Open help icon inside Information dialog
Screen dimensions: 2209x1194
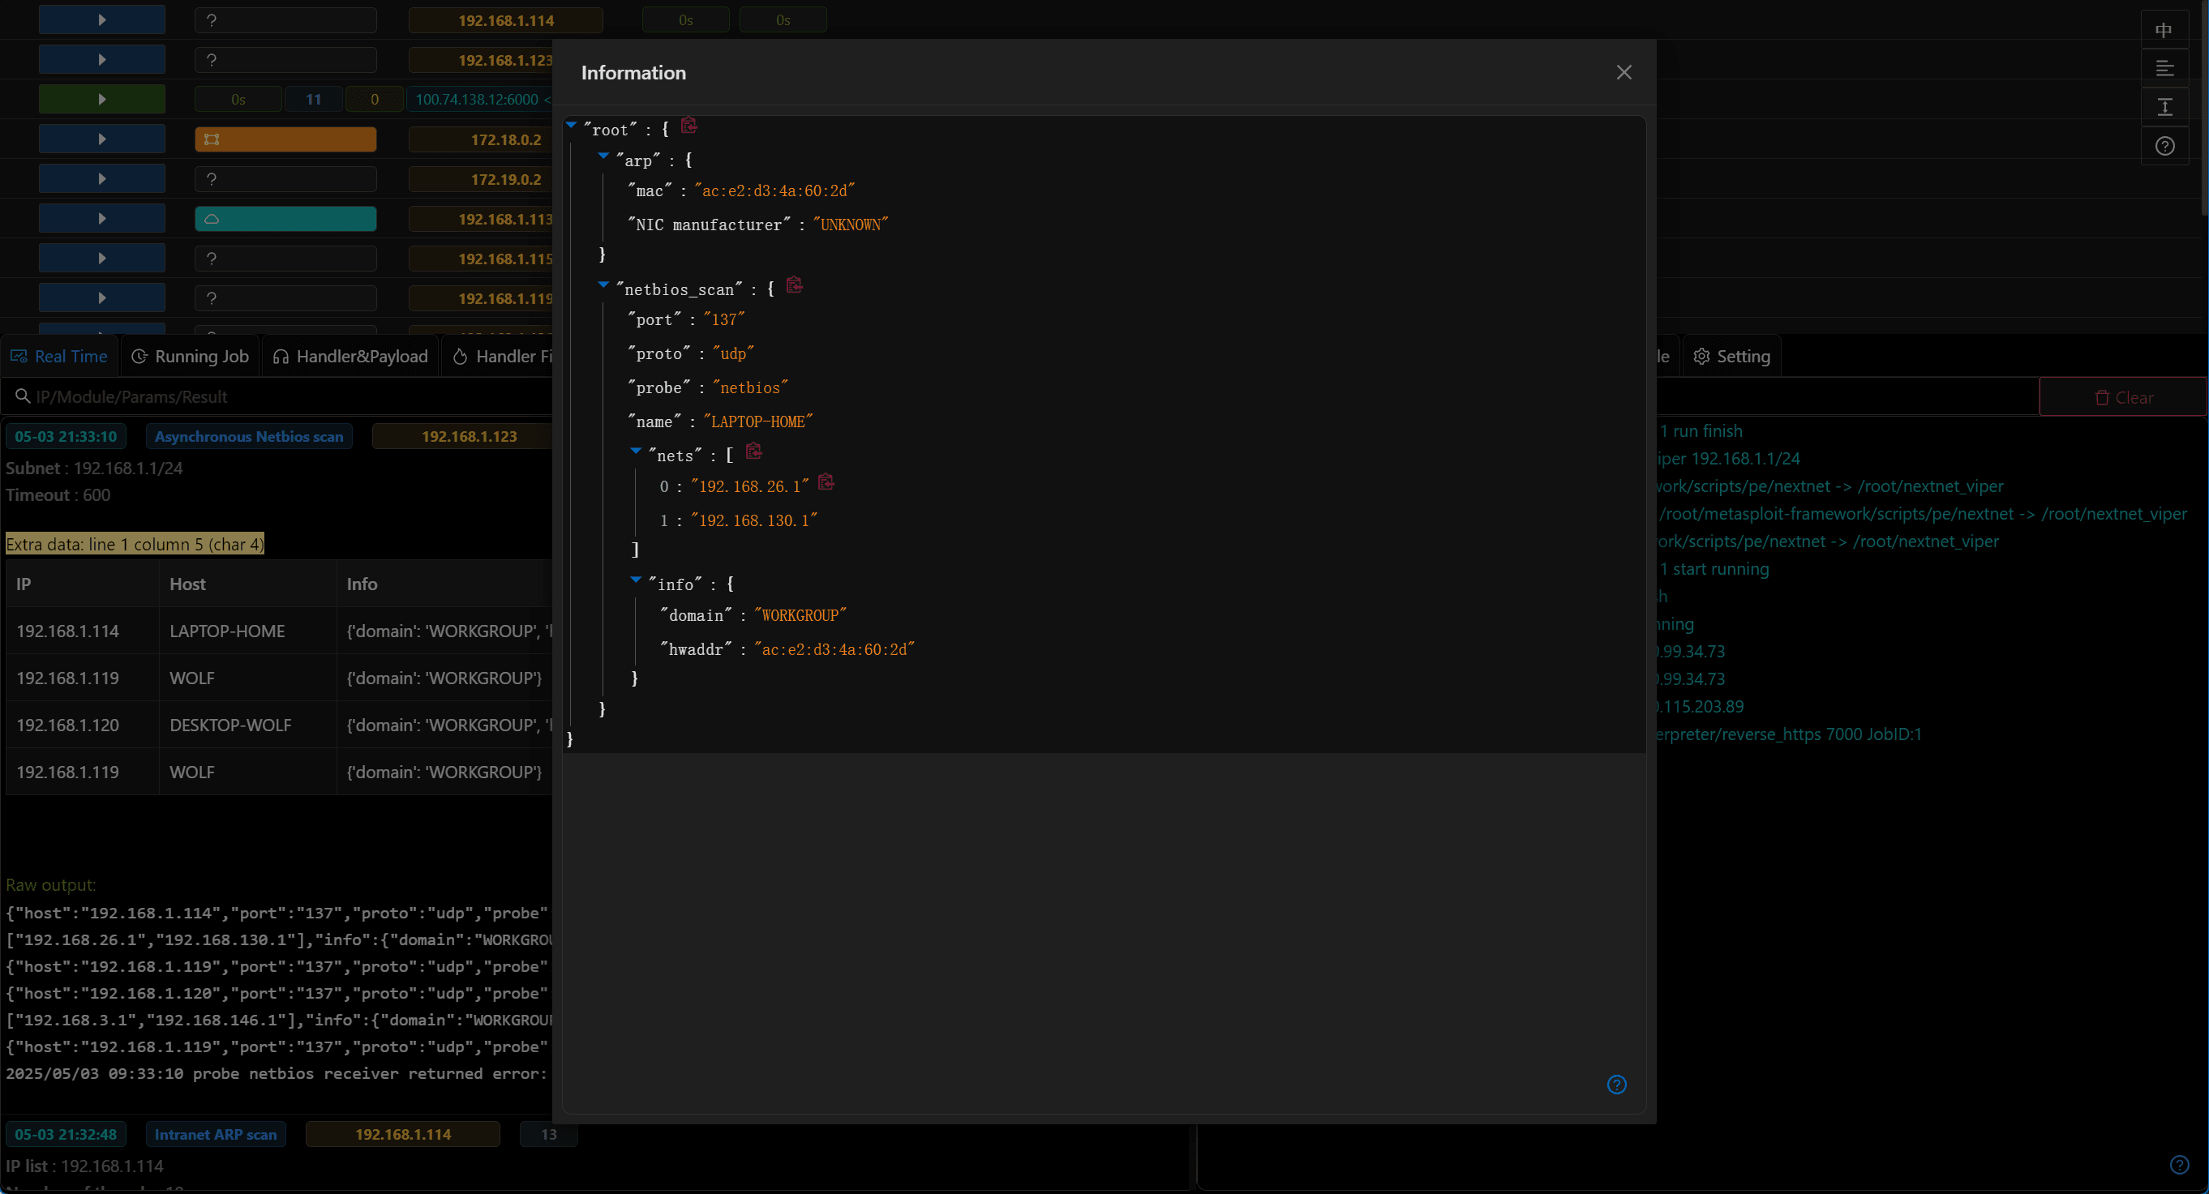coord(1616,1085)
